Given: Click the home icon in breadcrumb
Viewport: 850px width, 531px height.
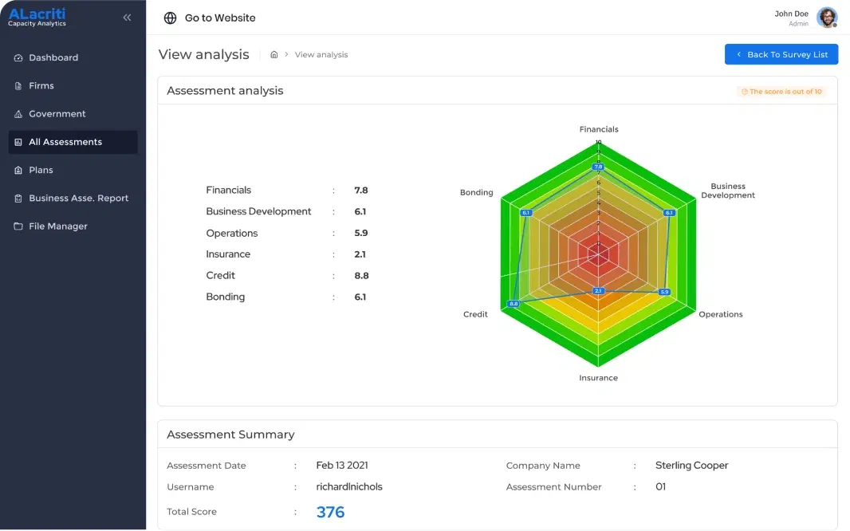Looking at the screenshot, I should point(274,55).
